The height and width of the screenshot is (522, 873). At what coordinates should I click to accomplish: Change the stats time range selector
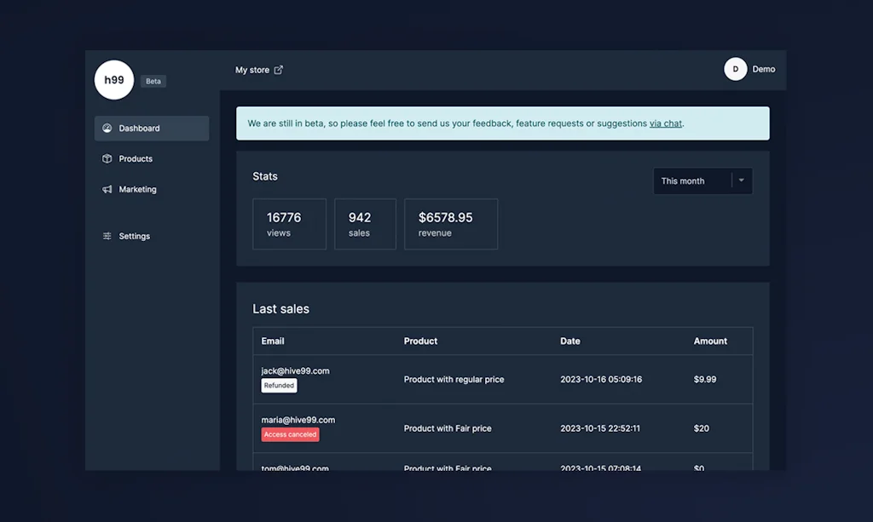pyautogui.click(x=702, y=181)
